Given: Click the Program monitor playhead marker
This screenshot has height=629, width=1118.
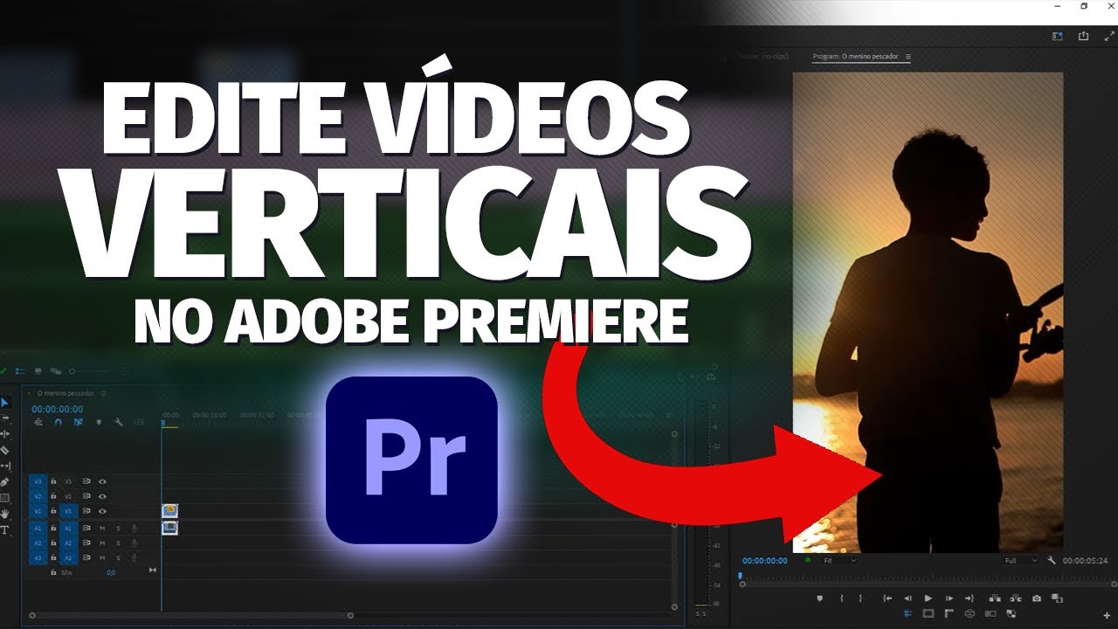Looking at the screenshot, I should [740, 577].
